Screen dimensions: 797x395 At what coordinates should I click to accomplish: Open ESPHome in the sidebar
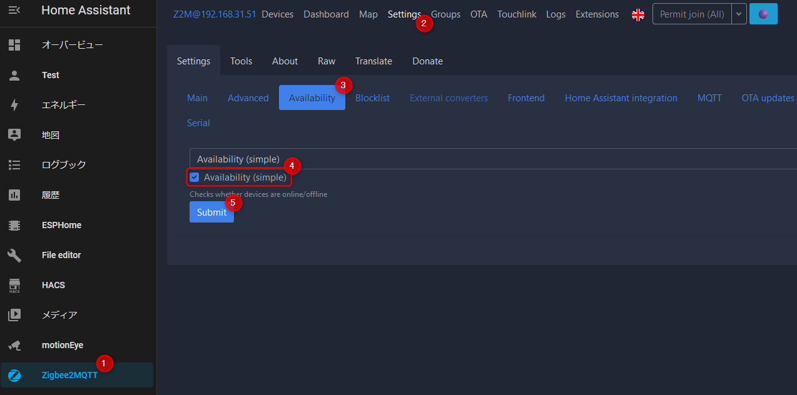(78, 225)
